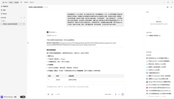Open the 自动化 automation page

(x=4, y=14)
